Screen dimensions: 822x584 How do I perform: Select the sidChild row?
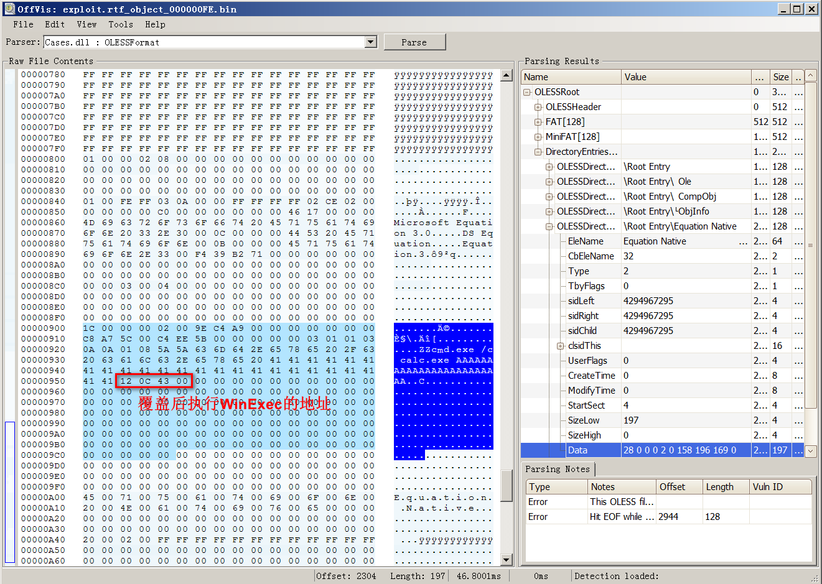point(662,331)
